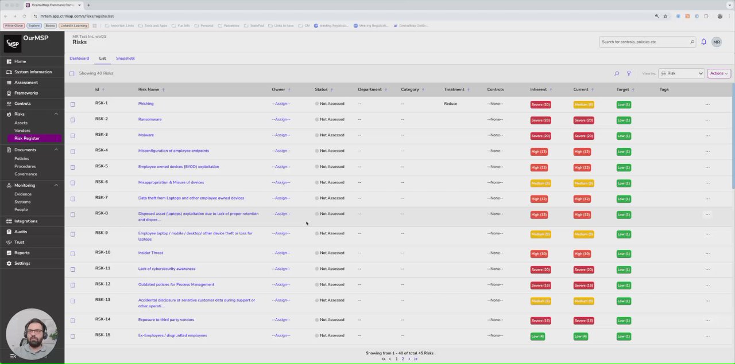The width and height of the screenshot is (735, 364).
Task: Open Lack of cybersecurity awareness risk
Action: [x=167, y=269]
